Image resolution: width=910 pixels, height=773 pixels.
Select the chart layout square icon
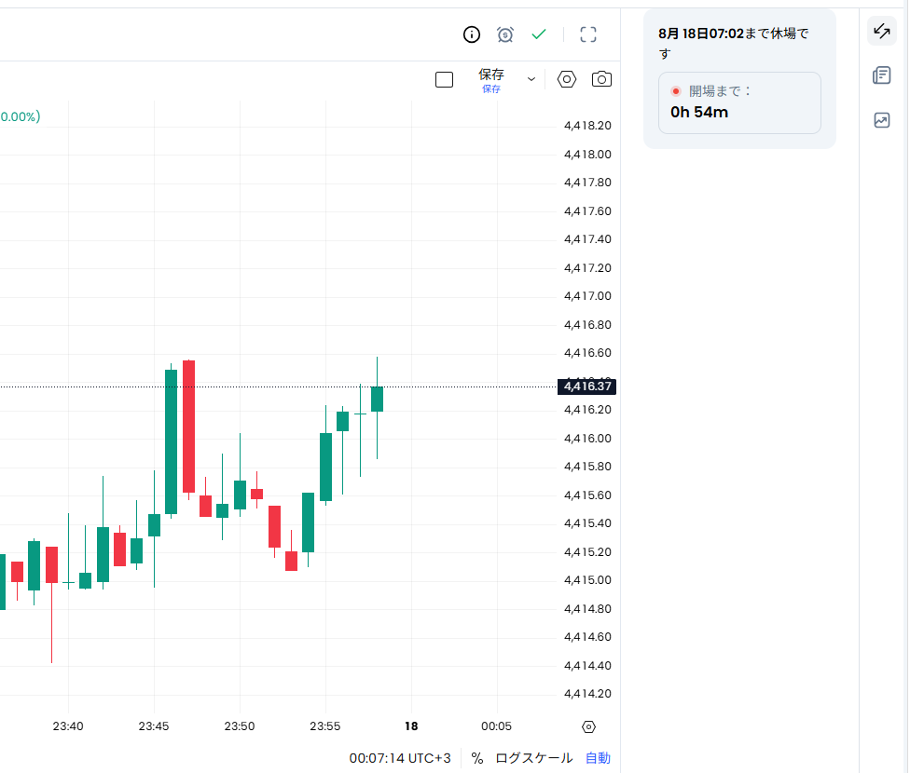tap(444, 79)
